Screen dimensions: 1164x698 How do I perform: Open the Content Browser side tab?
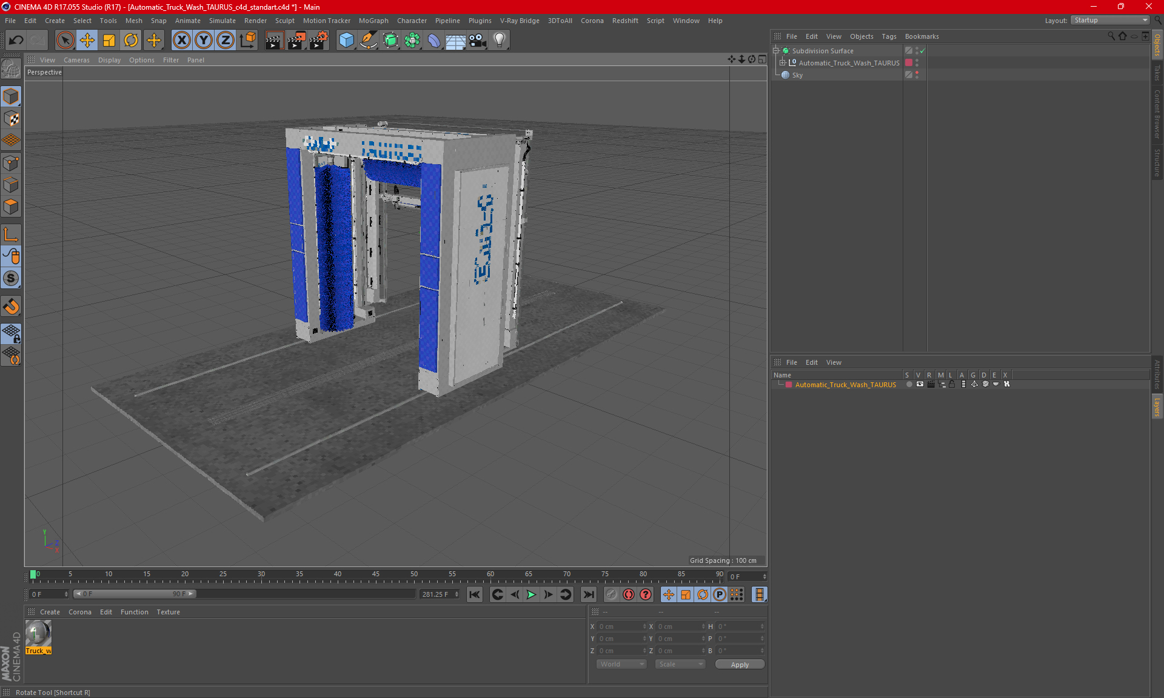click(1157, 114)
